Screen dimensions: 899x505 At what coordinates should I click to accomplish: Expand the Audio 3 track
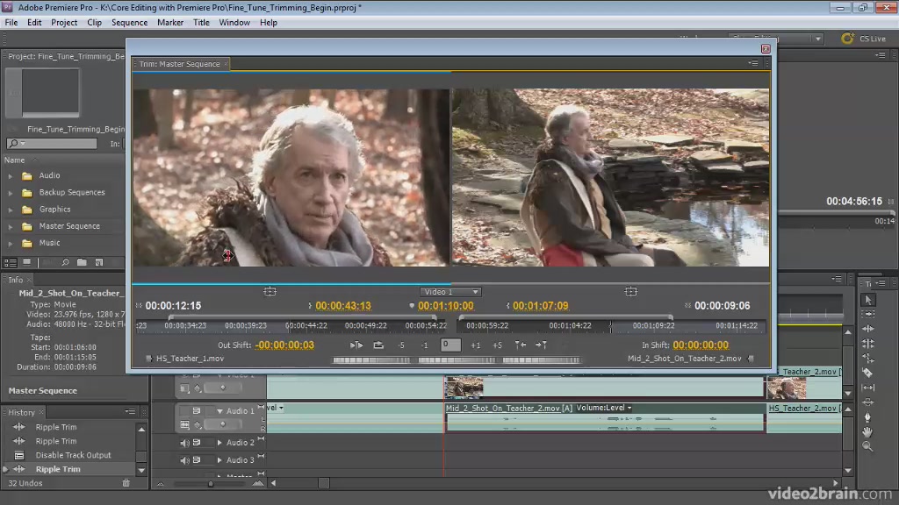pos(219,460)
